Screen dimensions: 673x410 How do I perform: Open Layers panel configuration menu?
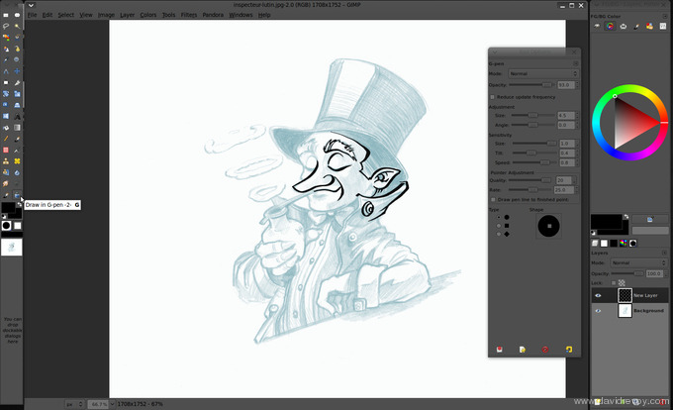click(665, 253)
